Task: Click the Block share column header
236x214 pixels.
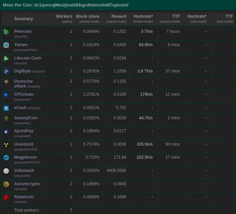Action: point(88,19)
